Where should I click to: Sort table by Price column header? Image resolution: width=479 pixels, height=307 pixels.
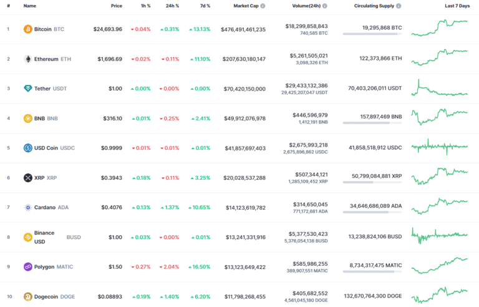coord(116,6)
